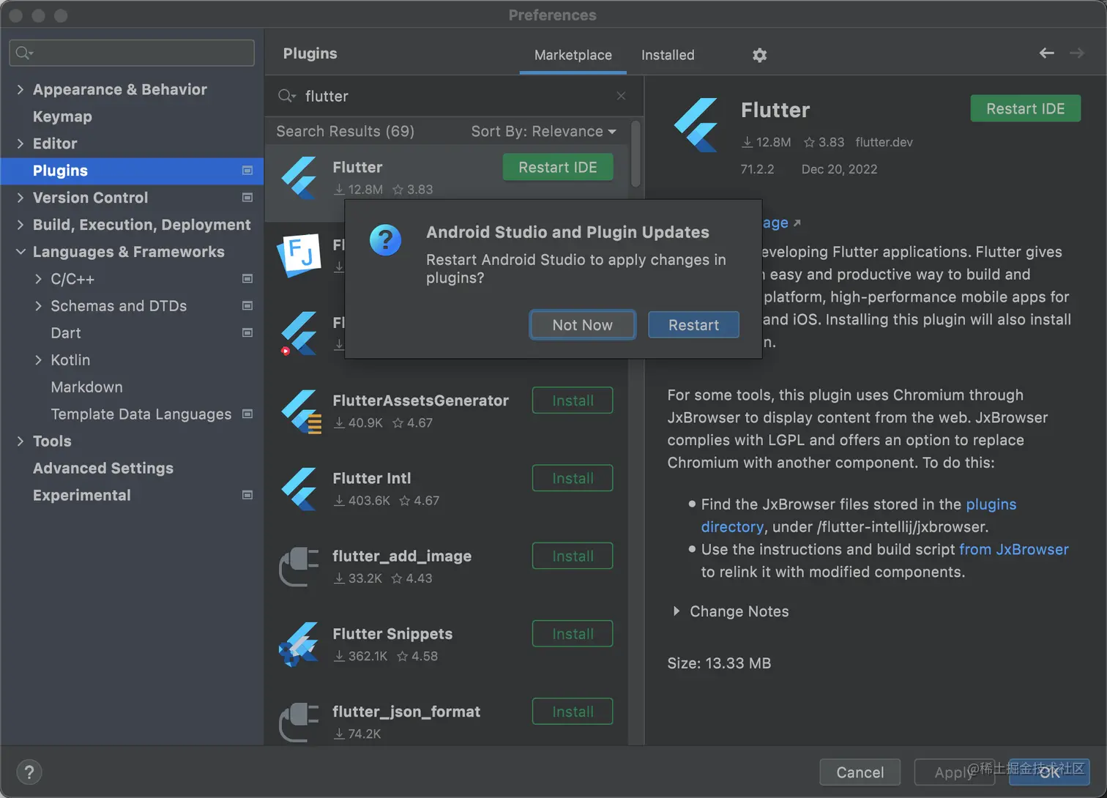The image size is (1107, 798).
Task: Focus the plugin search field with flutter
Action: 454,96
